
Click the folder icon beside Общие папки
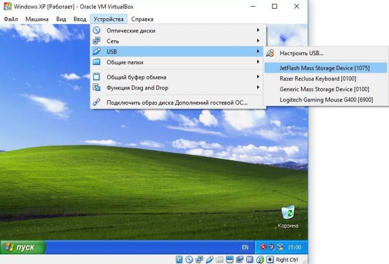(x=97, y=62)
